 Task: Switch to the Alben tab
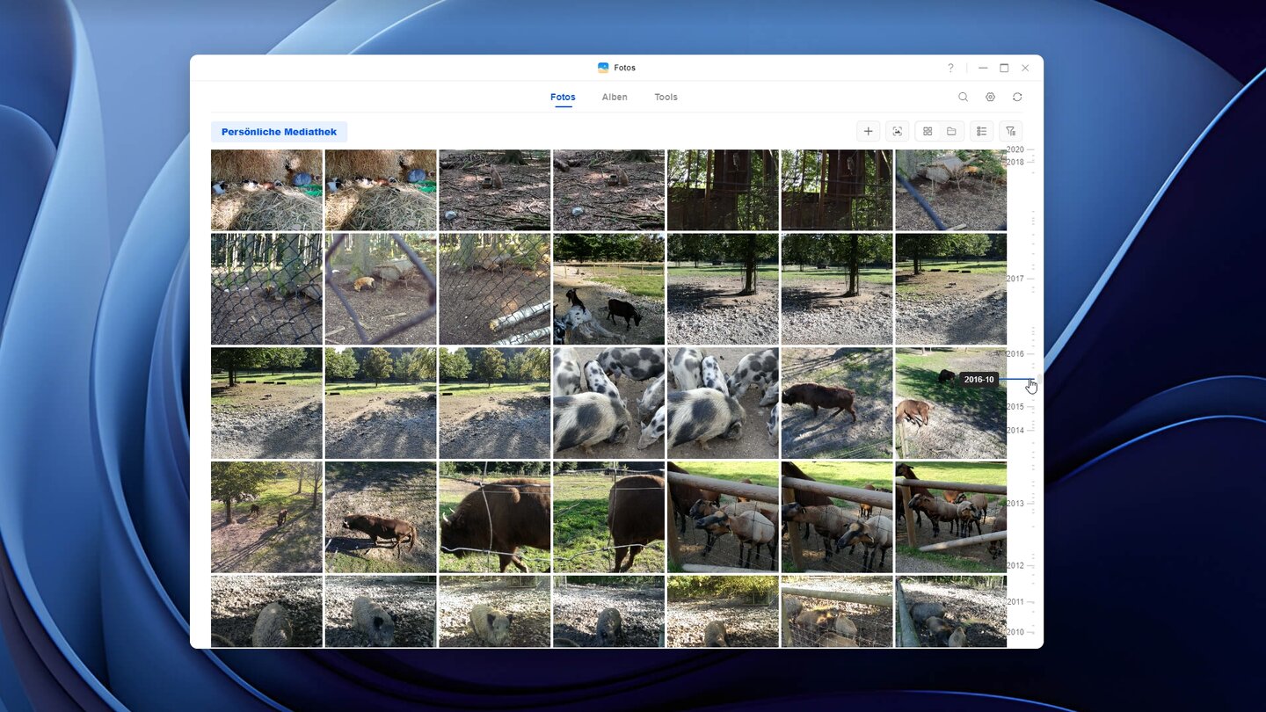tap(615, 98)
